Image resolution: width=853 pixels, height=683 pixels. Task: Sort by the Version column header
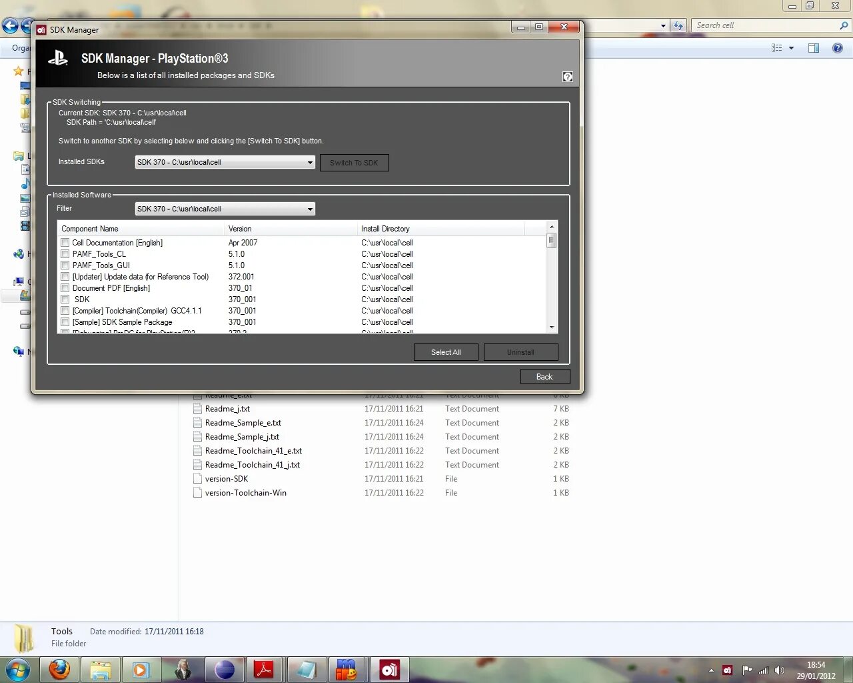(x=291, y=229)
